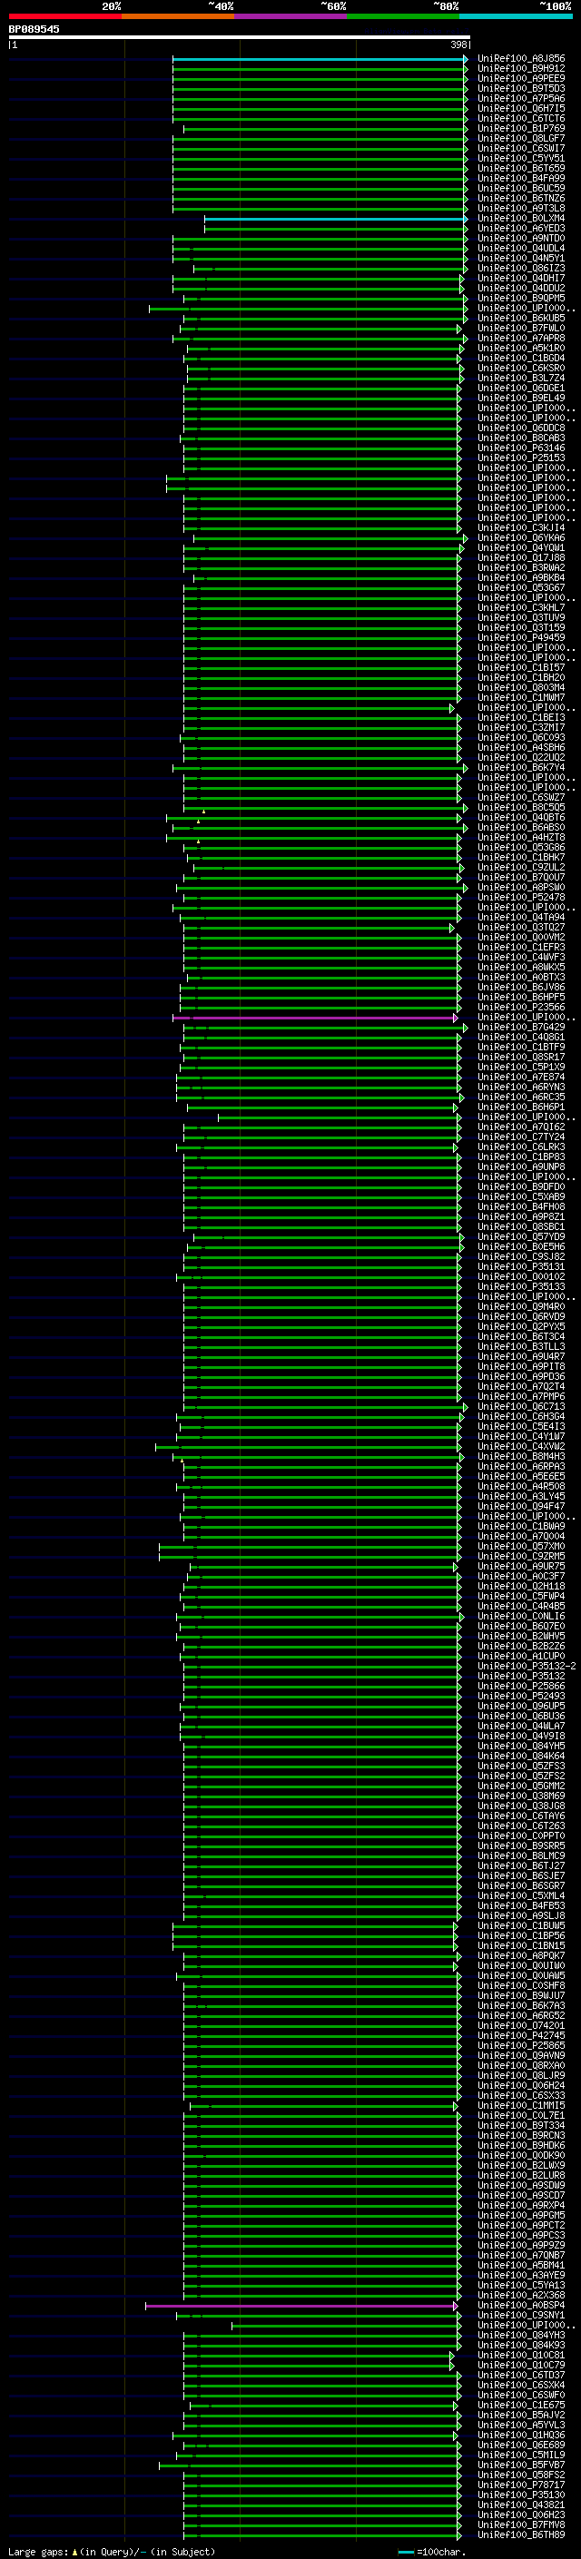Click label UniRef100_P63146
Screen dimensions: 581x2559
(521, 448)
